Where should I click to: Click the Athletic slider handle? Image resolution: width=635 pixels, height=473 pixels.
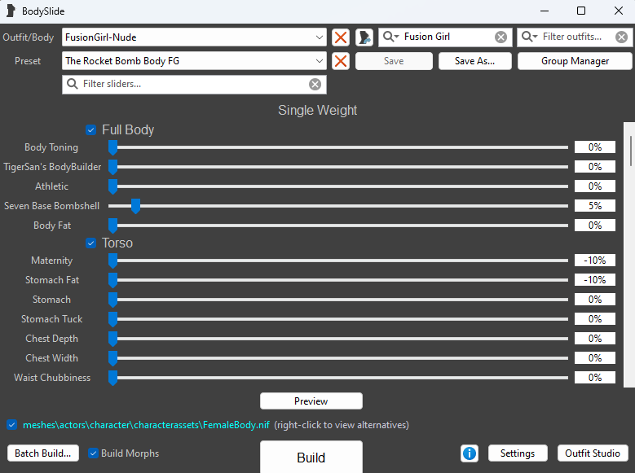click(113, 186)
